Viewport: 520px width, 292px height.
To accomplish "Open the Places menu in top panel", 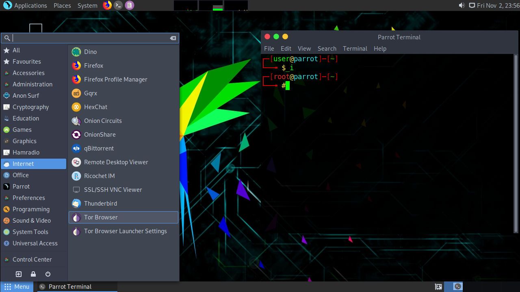I will tap(62, 5).
